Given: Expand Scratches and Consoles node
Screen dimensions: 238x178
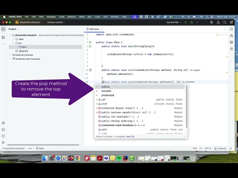Looking at the screenshot, I should click(x=10, y=59).
